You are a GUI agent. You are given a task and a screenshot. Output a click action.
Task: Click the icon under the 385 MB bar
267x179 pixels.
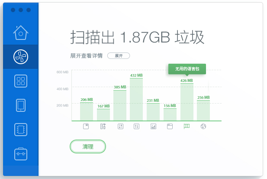click(120, 127)
